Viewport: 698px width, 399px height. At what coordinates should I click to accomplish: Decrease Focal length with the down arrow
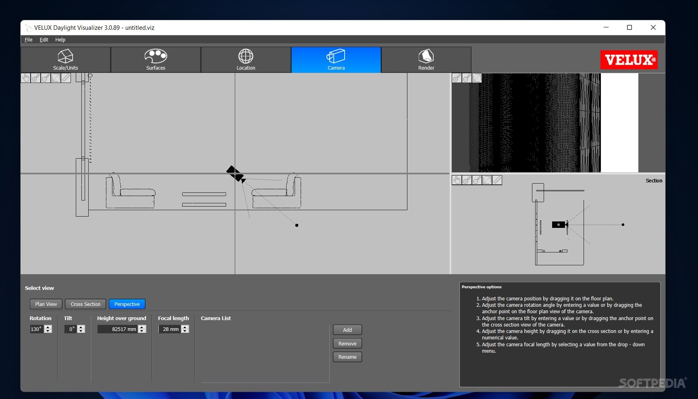185,331
